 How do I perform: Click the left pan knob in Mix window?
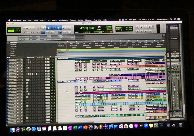pyautogui.click(x=173, y=68)
